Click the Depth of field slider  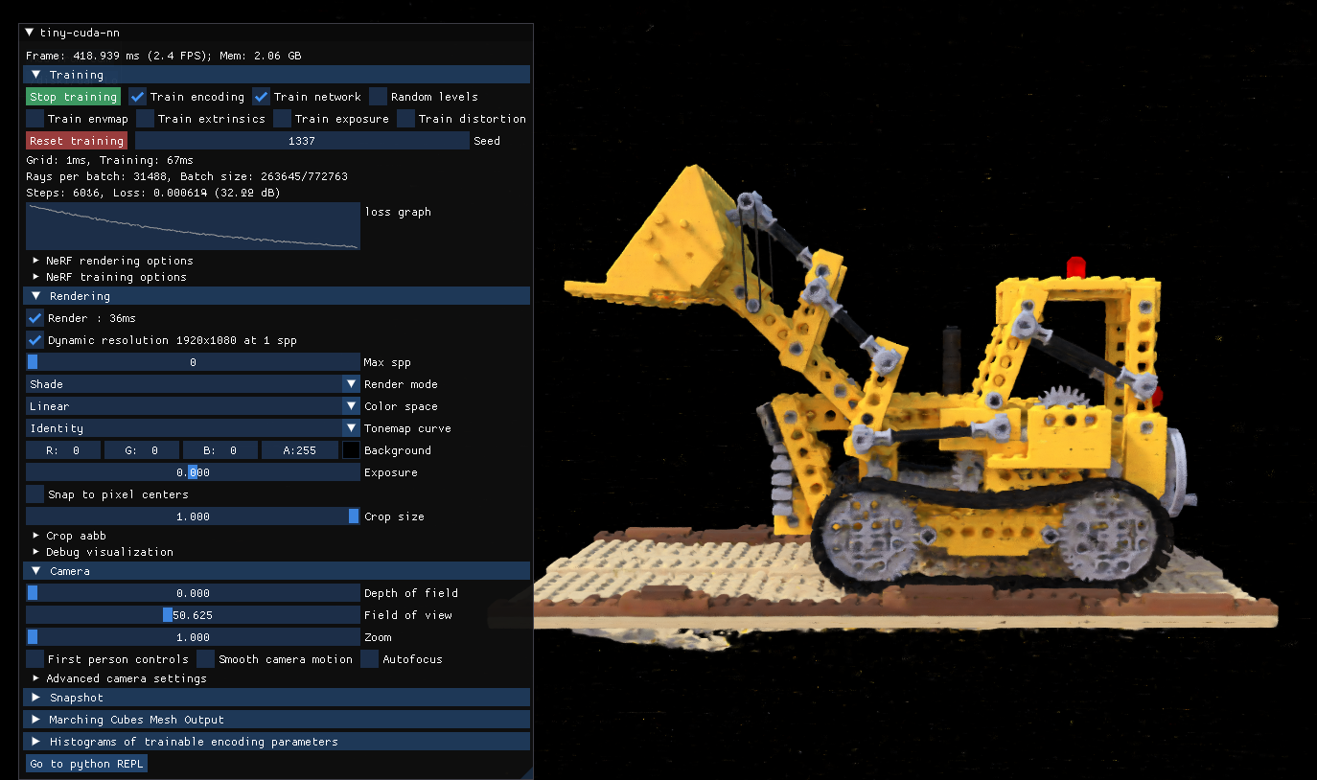[x=193, y=593]
